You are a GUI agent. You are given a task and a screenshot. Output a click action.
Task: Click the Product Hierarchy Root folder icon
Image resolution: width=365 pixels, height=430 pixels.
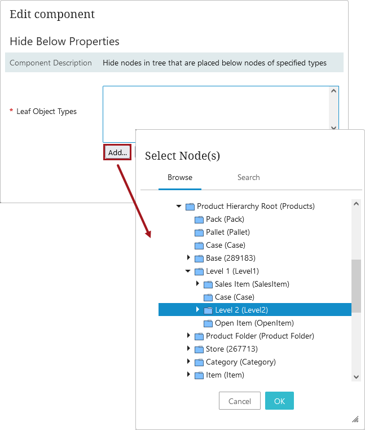(x=190, y=207)
